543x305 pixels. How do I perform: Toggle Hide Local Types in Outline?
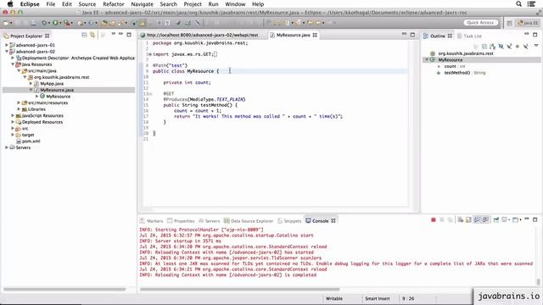point(526,47)
